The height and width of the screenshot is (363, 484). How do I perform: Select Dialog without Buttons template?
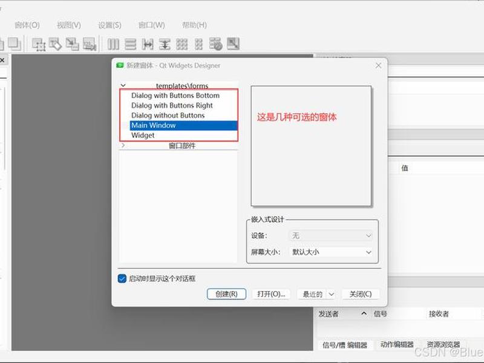coord(168,115)
